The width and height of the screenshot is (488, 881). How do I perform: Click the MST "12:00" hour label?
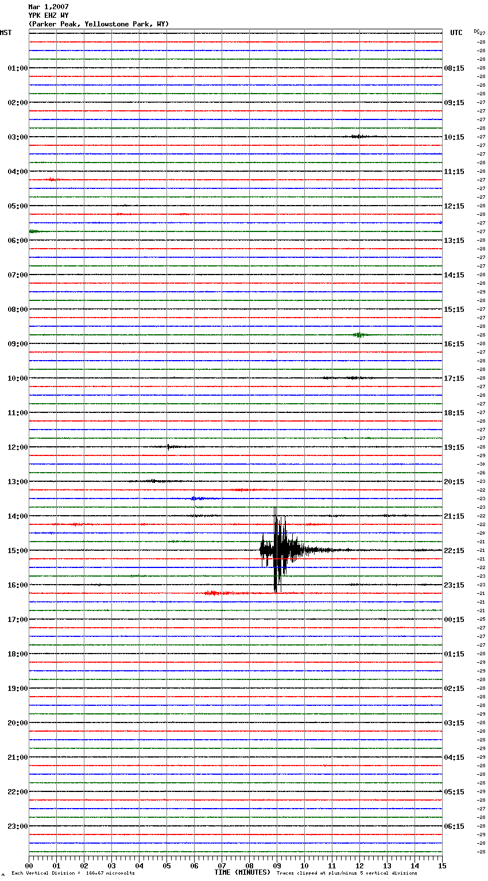pyautogui.click(x=18, y=447)
